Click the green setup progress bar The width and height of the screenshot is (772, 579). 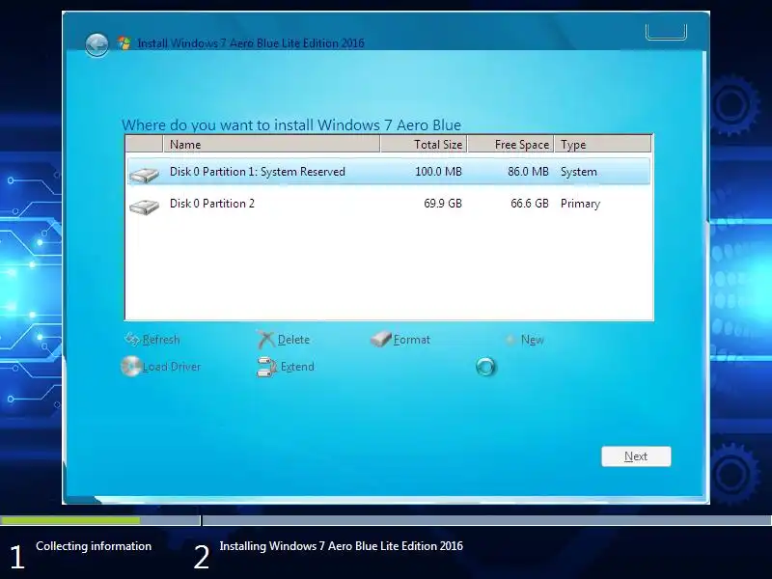pos(69,520)
